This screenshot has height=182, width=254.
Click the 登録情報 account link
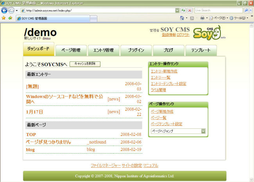click(x=169, y=35)
